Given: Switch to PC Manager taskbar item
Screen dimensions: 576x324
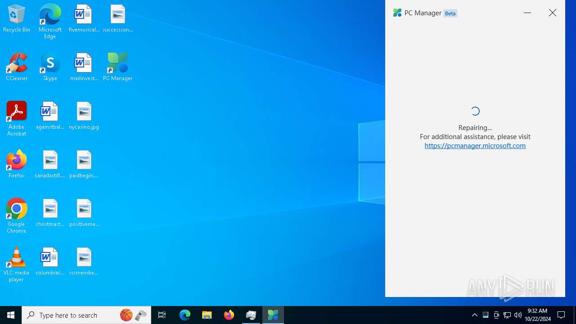Looking at the screenshot, I should 273,315.
